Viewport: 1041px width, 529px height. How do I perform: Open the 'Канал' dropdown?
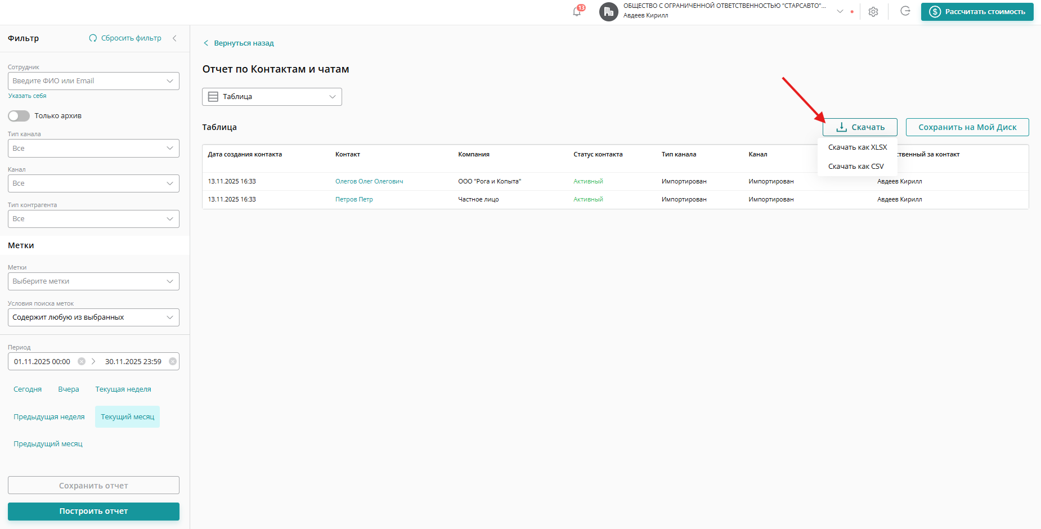(93, 183)
